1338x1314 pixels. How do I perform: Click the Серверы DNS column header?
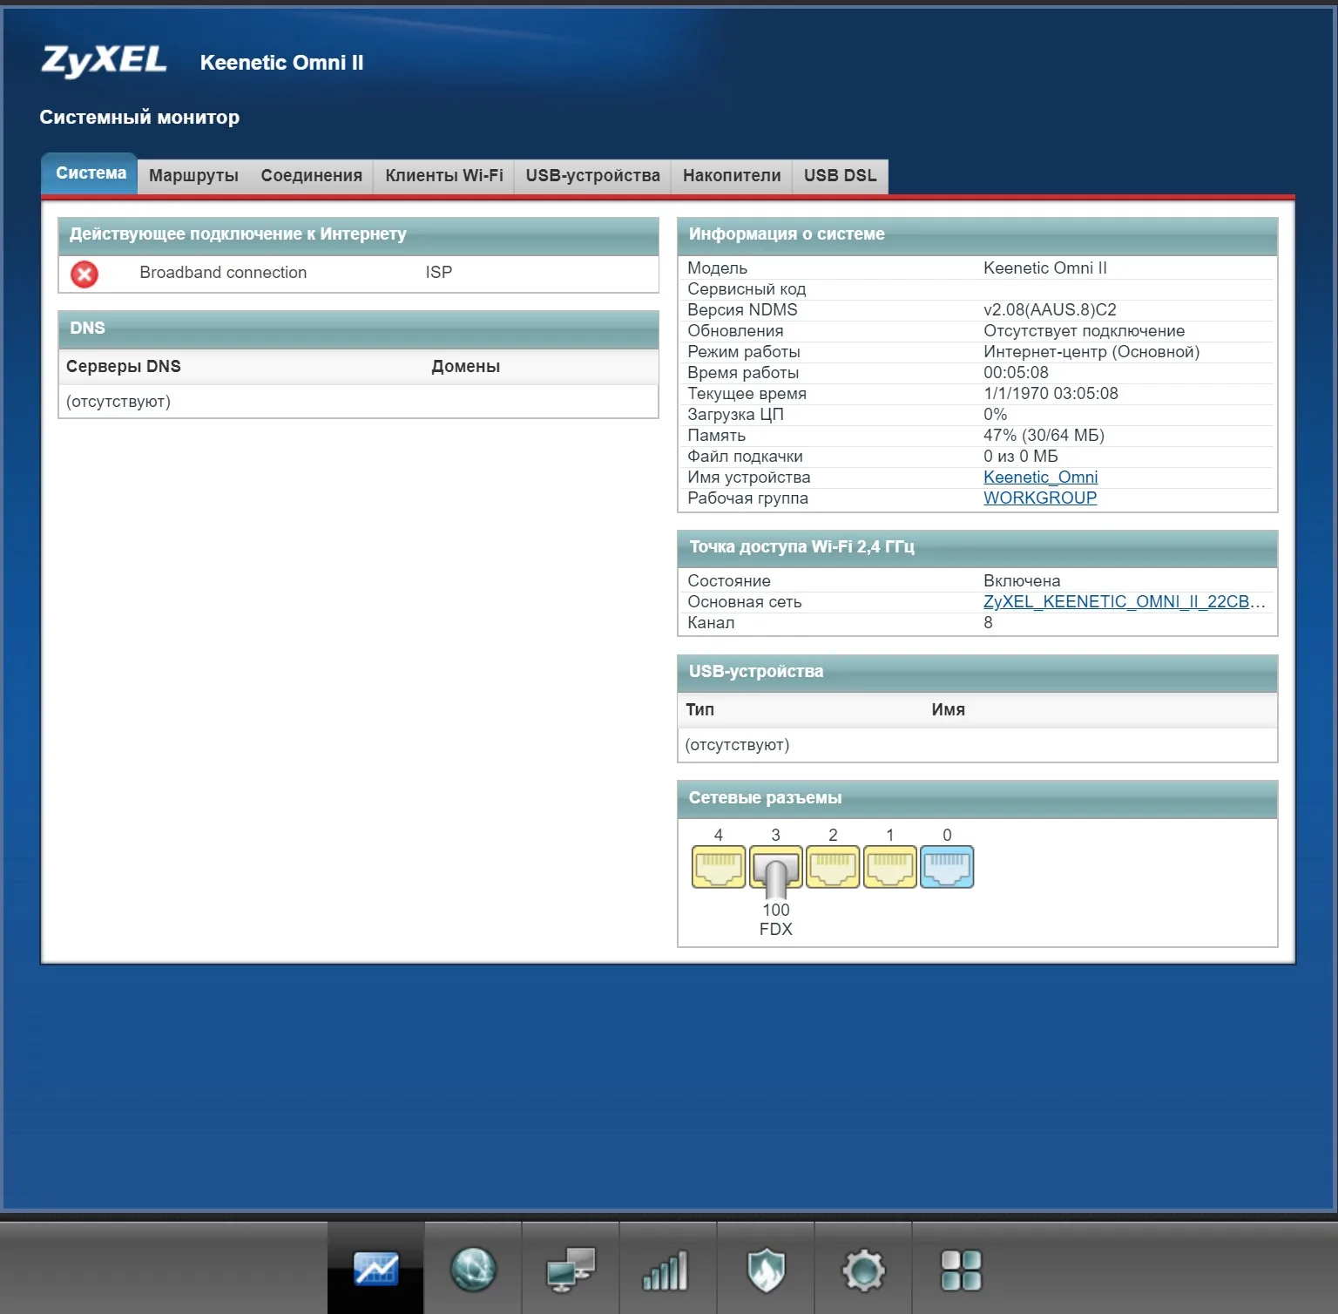124,367
